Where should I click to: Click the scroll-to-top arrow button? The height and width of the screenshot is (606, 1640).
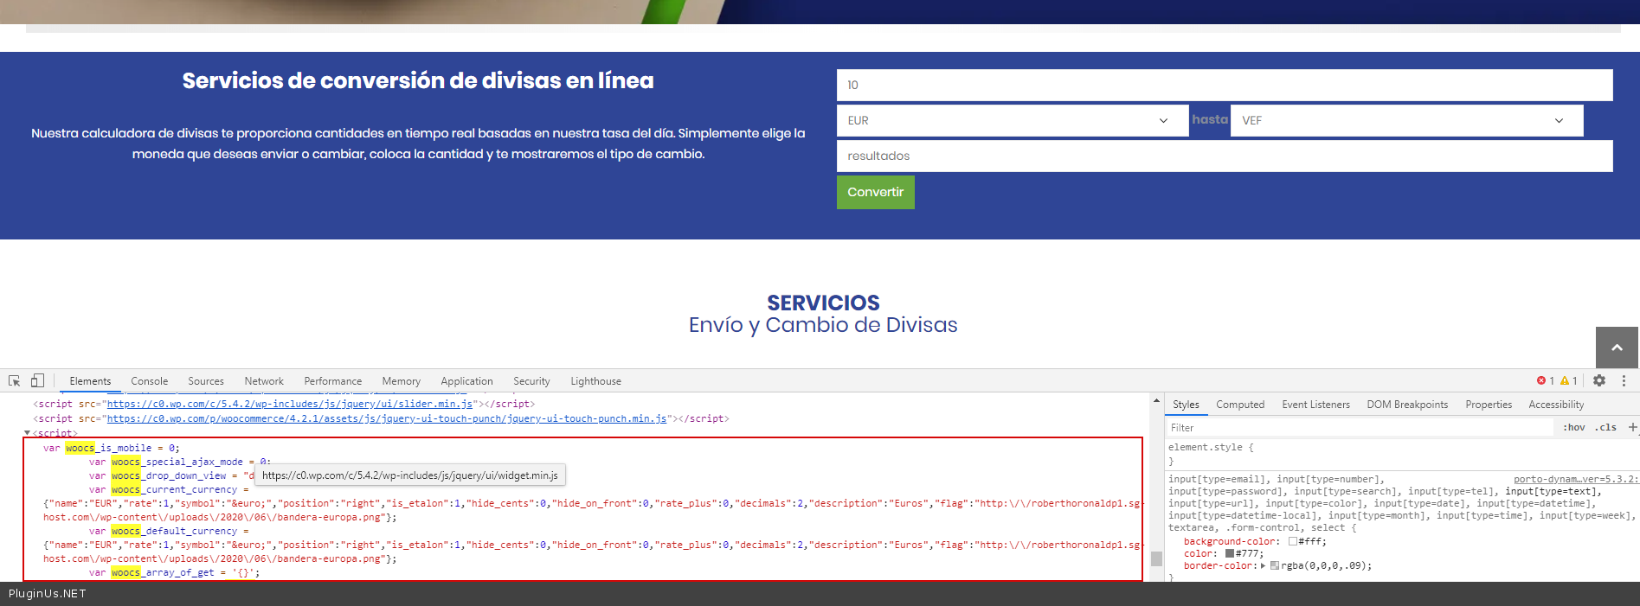pos(1617,348)
